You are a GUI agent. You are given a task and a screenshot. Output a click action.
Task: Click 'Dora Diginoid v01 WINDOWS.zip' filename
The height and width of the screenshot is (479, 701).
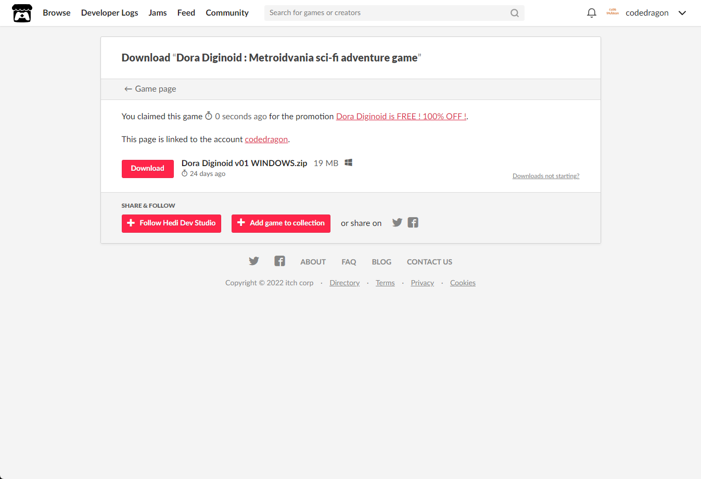click(244, 163)
